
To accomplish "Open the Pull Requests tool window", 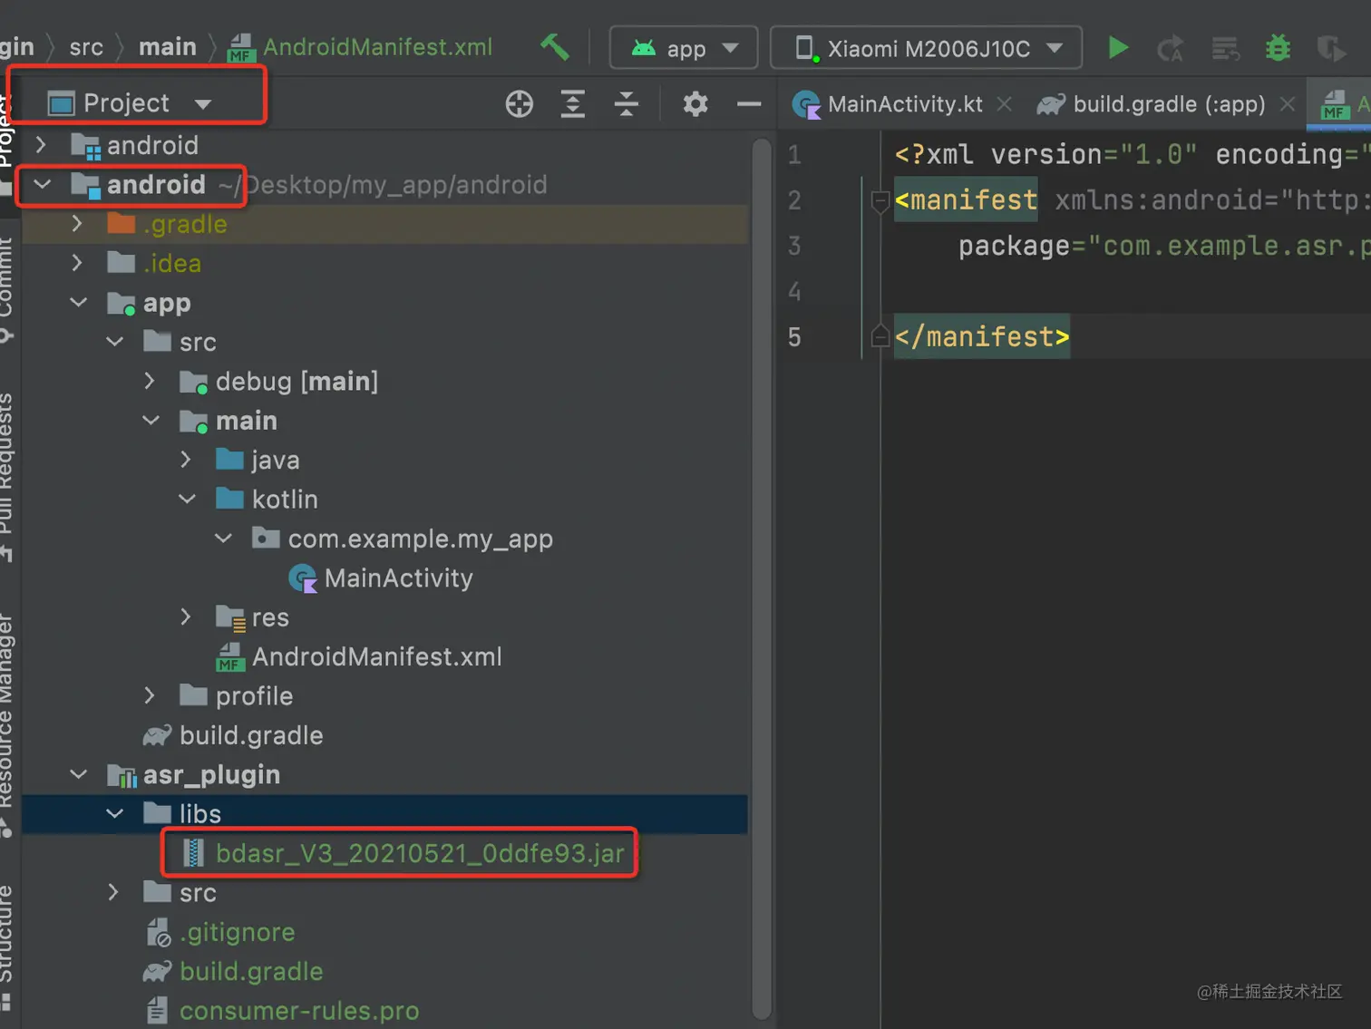I will [x=7, y=476].
